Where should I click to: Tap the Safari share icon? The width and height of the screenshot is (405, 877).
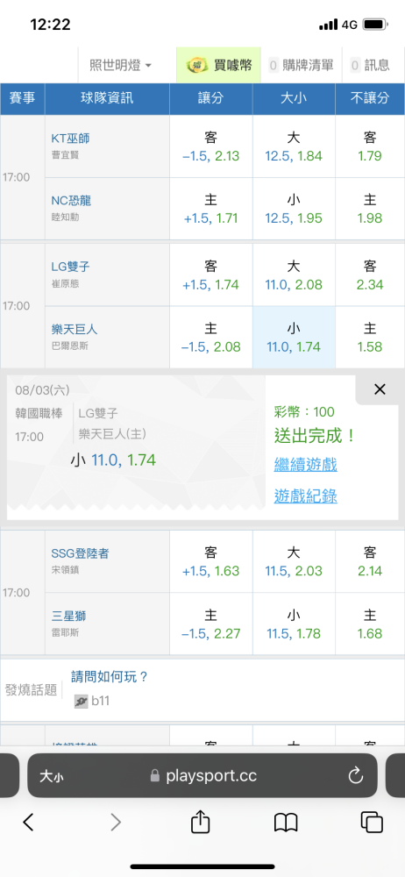200,823
